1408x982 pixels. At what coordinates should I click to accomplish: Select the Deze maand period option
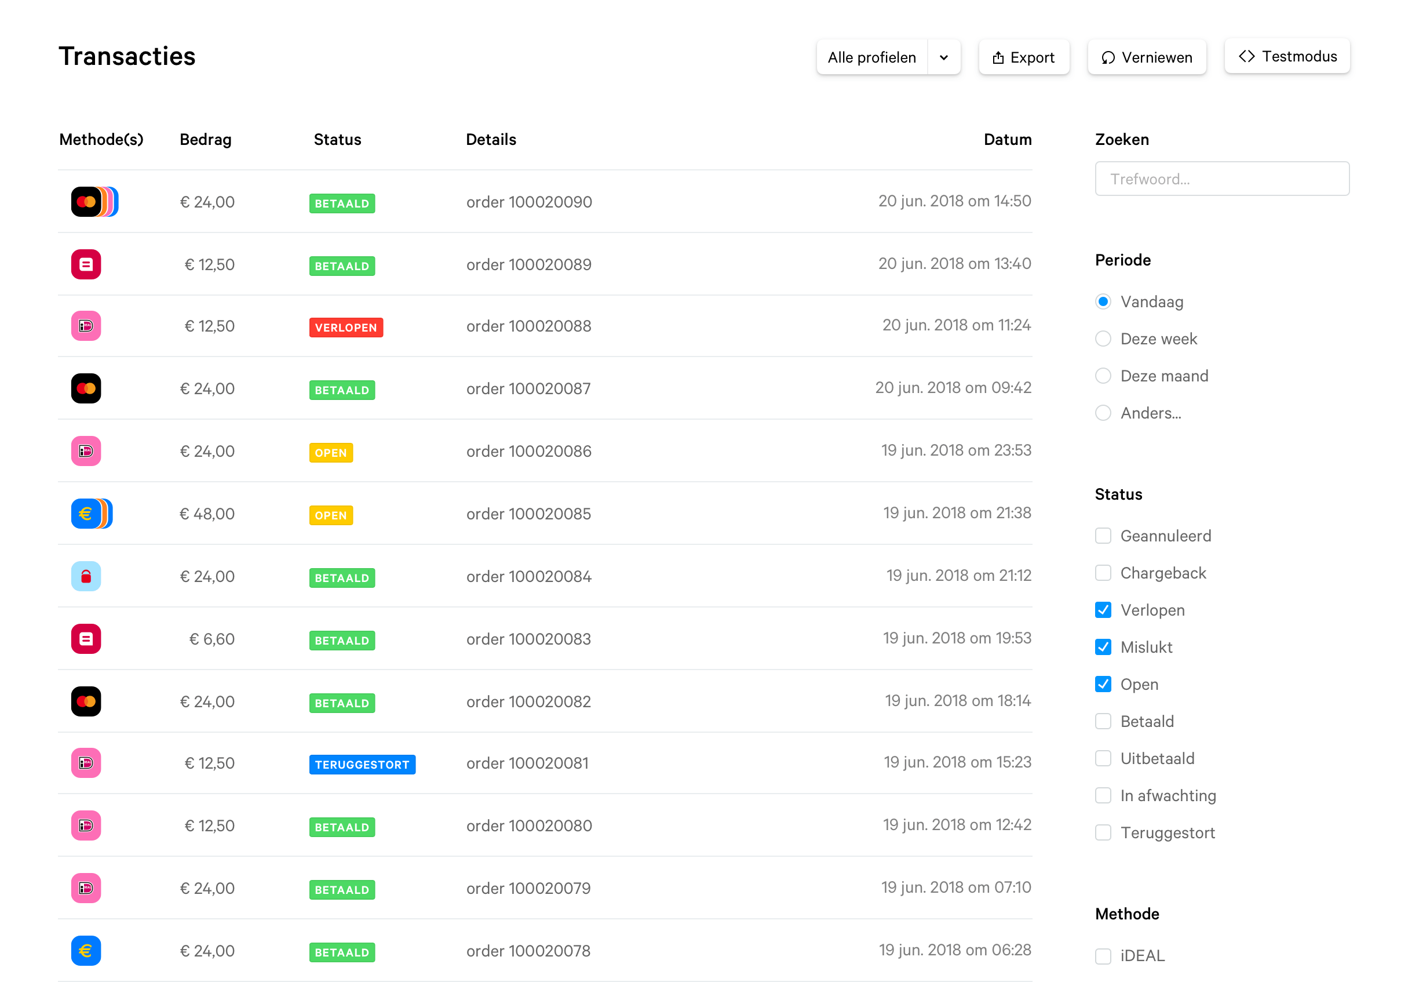(1103, 376)
